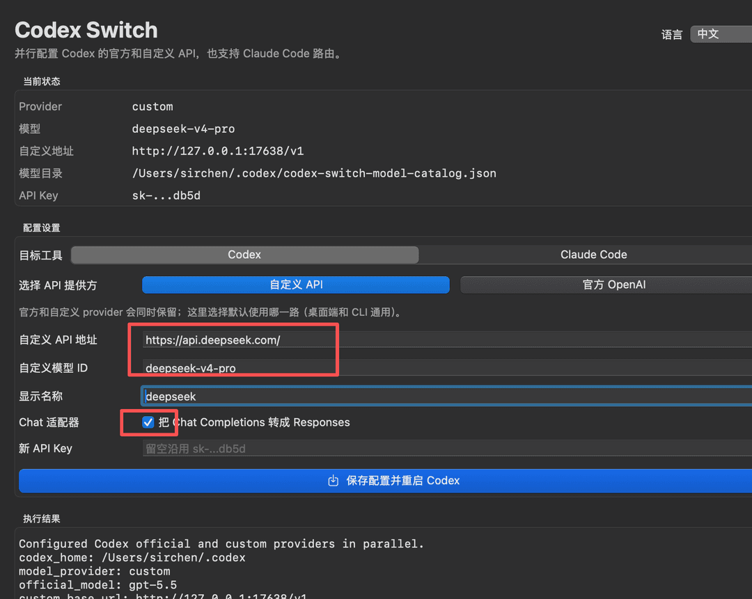This screenshot has height=599, width=752.
Task: Click the model value "deepseek-v4-pro" in status
Action: pos(183,129)
